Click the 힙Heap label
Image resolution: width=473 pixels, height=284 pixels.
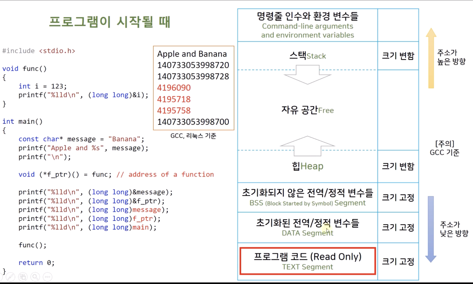point(307,166)
